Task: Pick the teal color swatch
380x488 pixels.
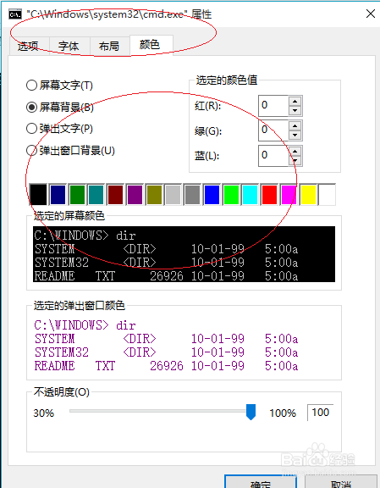Action: (96, 195)
